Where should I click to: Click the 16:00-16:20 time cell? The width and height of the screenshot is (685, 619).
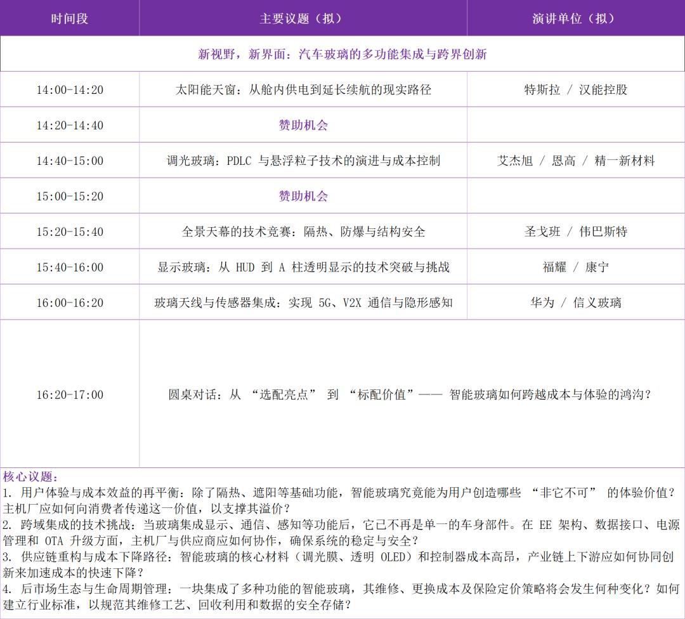point(70,303)
